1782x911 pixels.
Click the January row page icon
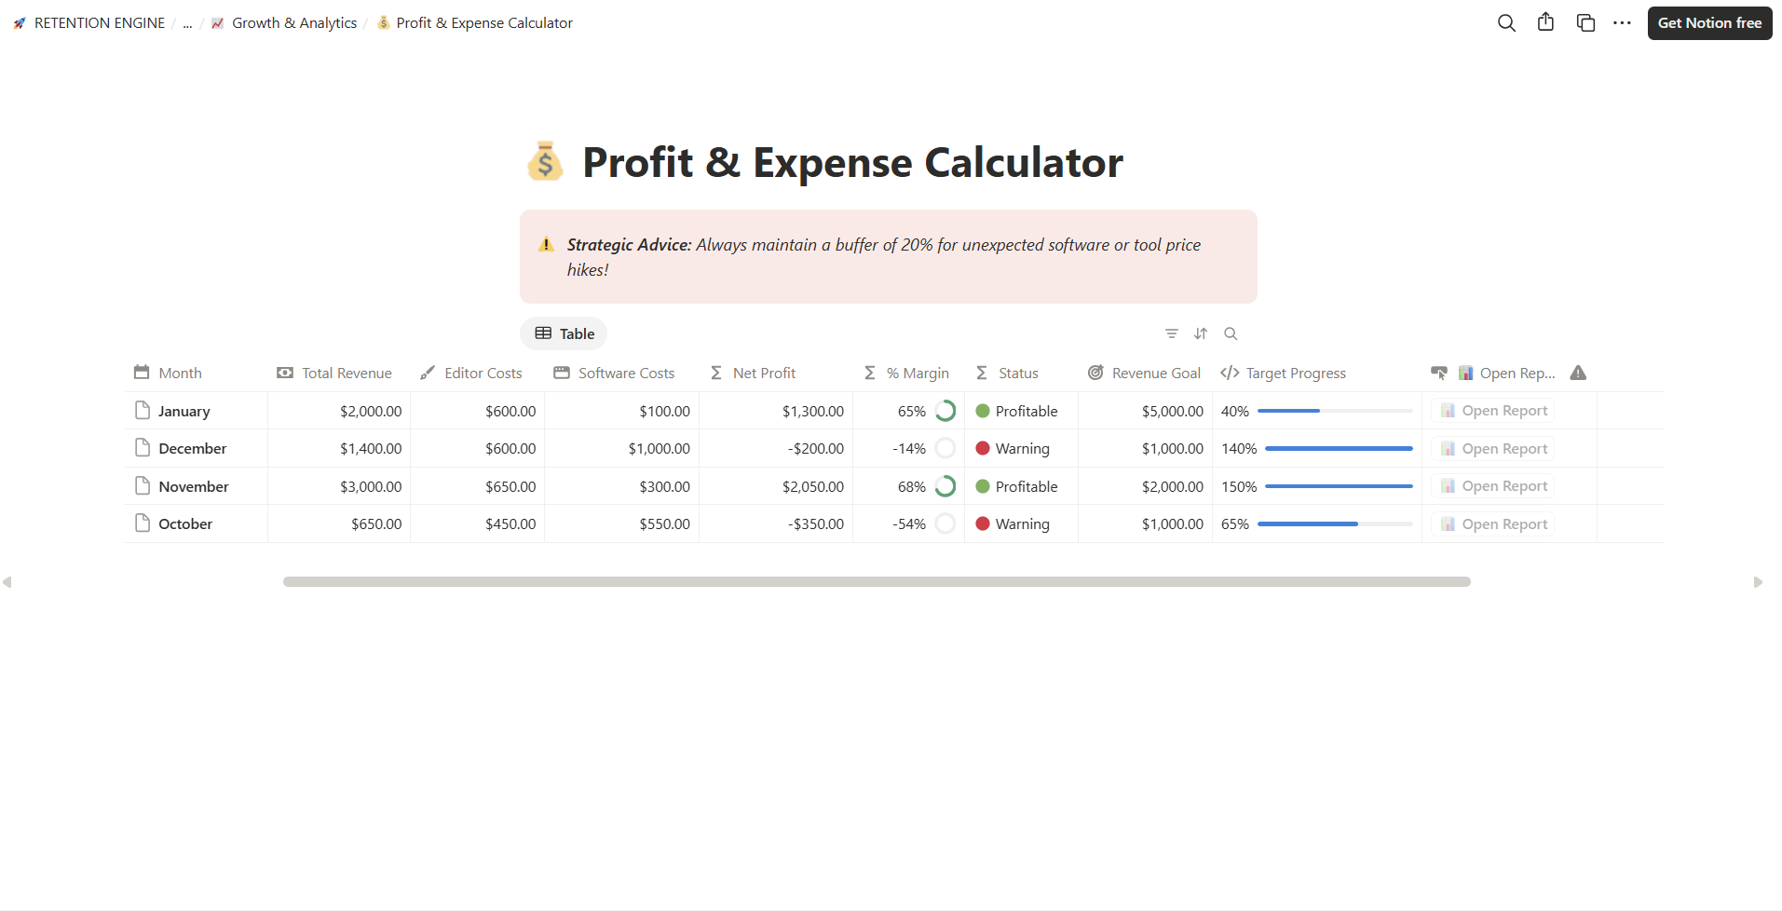click(143, 411)
